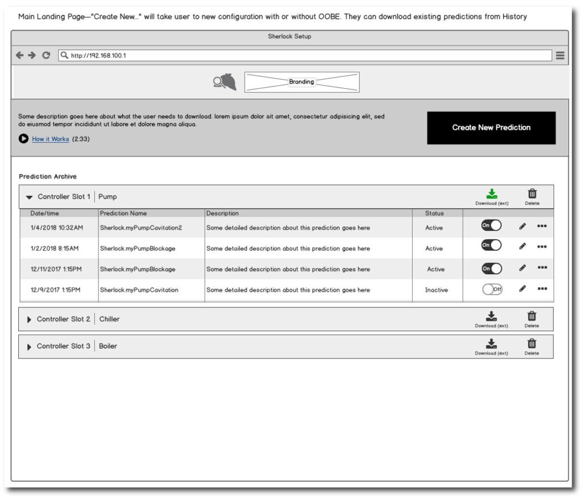Click the Status column header
The width and height of the screenshot is (582, 499).
coord(434,213)
